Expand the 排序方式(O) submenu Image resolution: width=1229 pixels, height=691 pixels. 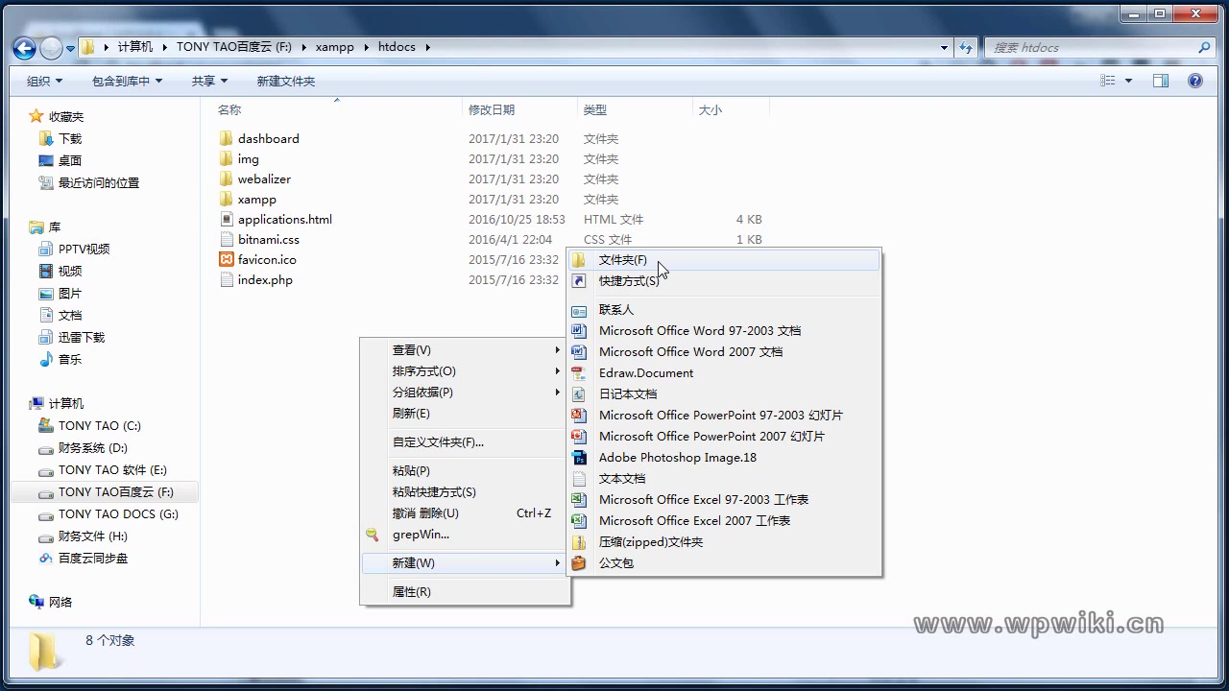(466, 370)
